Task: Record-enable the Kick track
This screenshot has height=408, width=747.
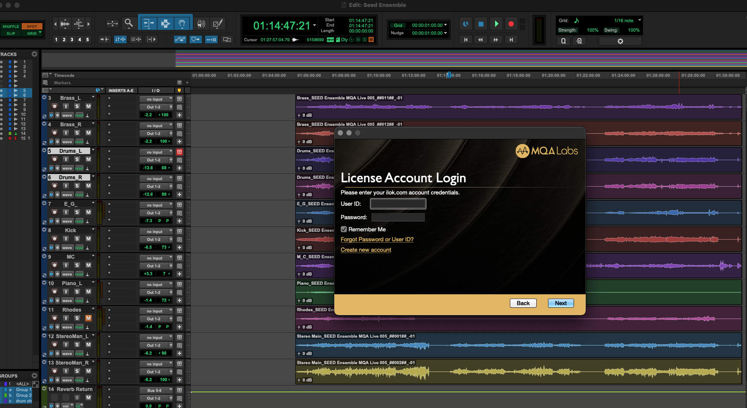Action: coord(55,239)
